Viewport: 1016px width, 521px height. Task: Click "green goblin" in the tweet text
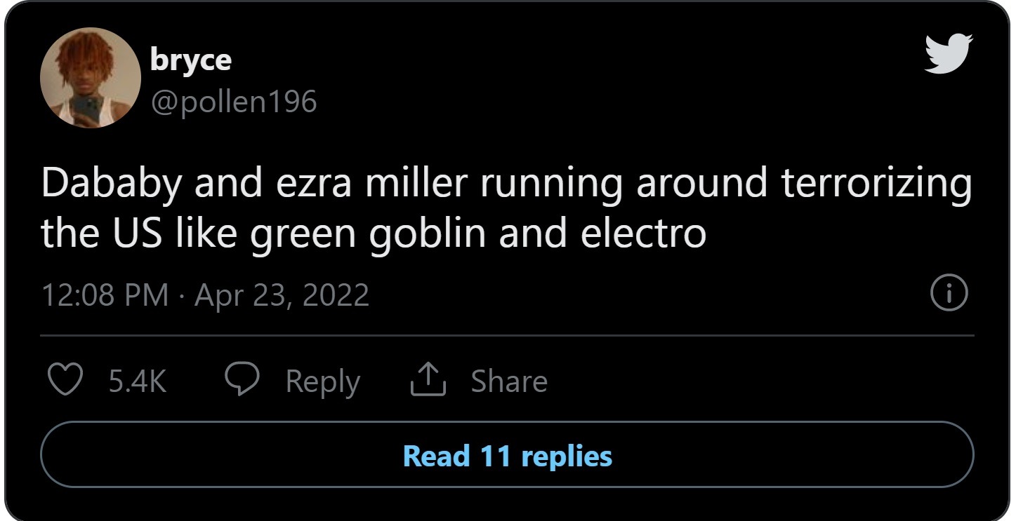pos(368,234)
